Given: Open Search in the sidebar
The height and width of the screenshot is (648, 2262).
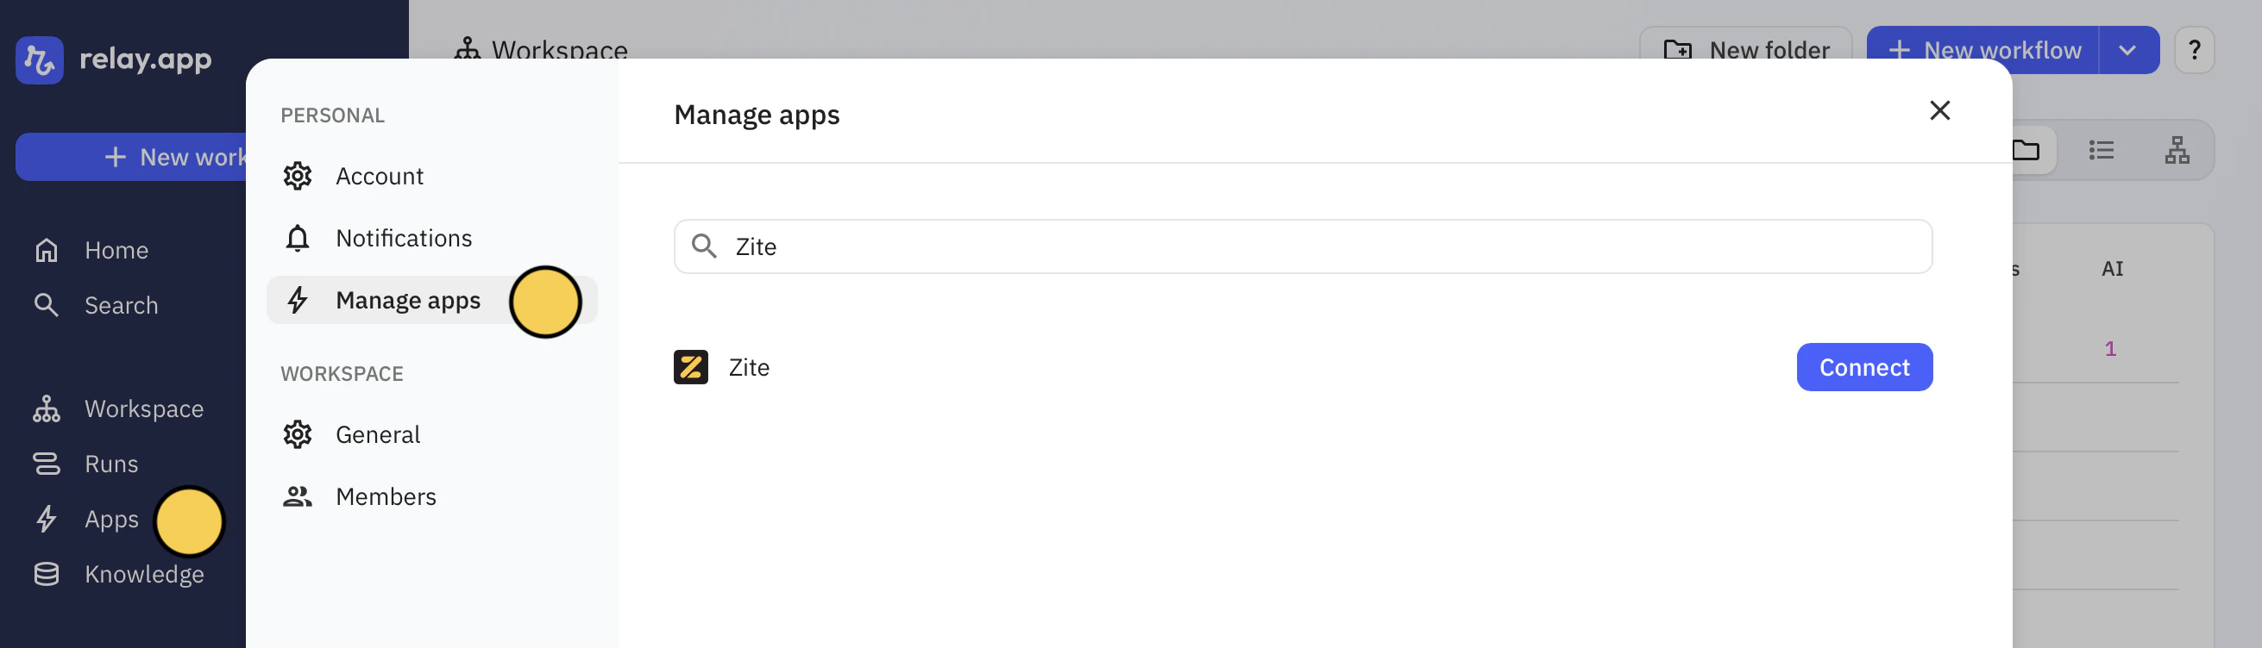Looking at the screenshot, I should [x=120, y=305].
